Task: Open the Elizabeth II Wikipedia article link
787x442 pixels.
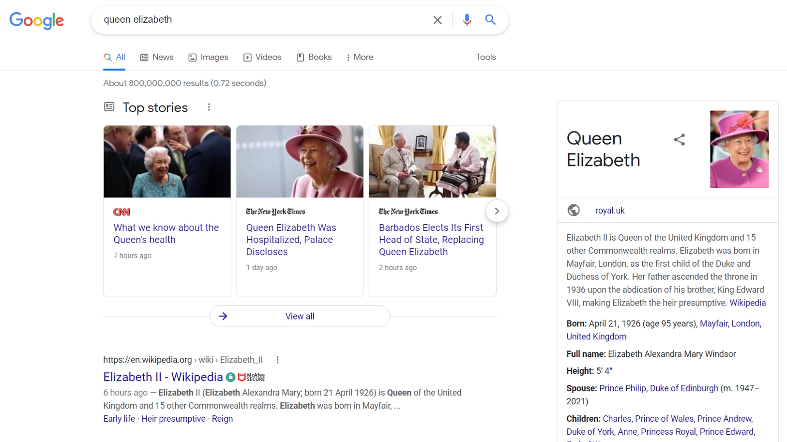Action: pos(162,377)
